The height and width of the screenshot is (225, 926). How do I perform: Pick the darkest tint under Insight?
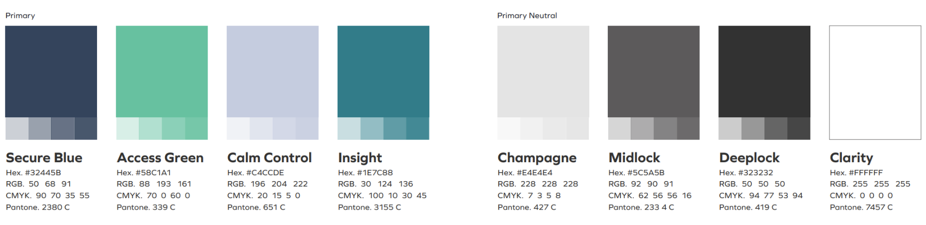click(418, 129)
